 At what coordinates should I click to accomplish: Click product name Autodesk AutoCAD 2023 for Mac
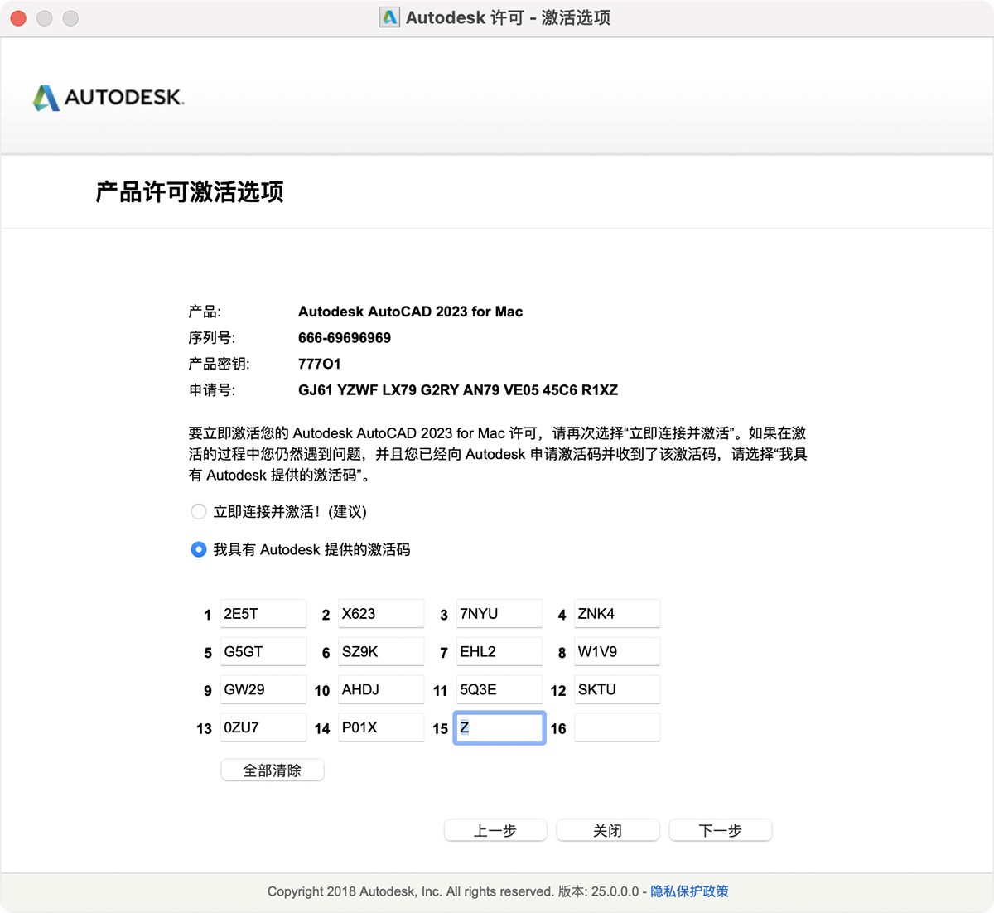click(411, 312)
